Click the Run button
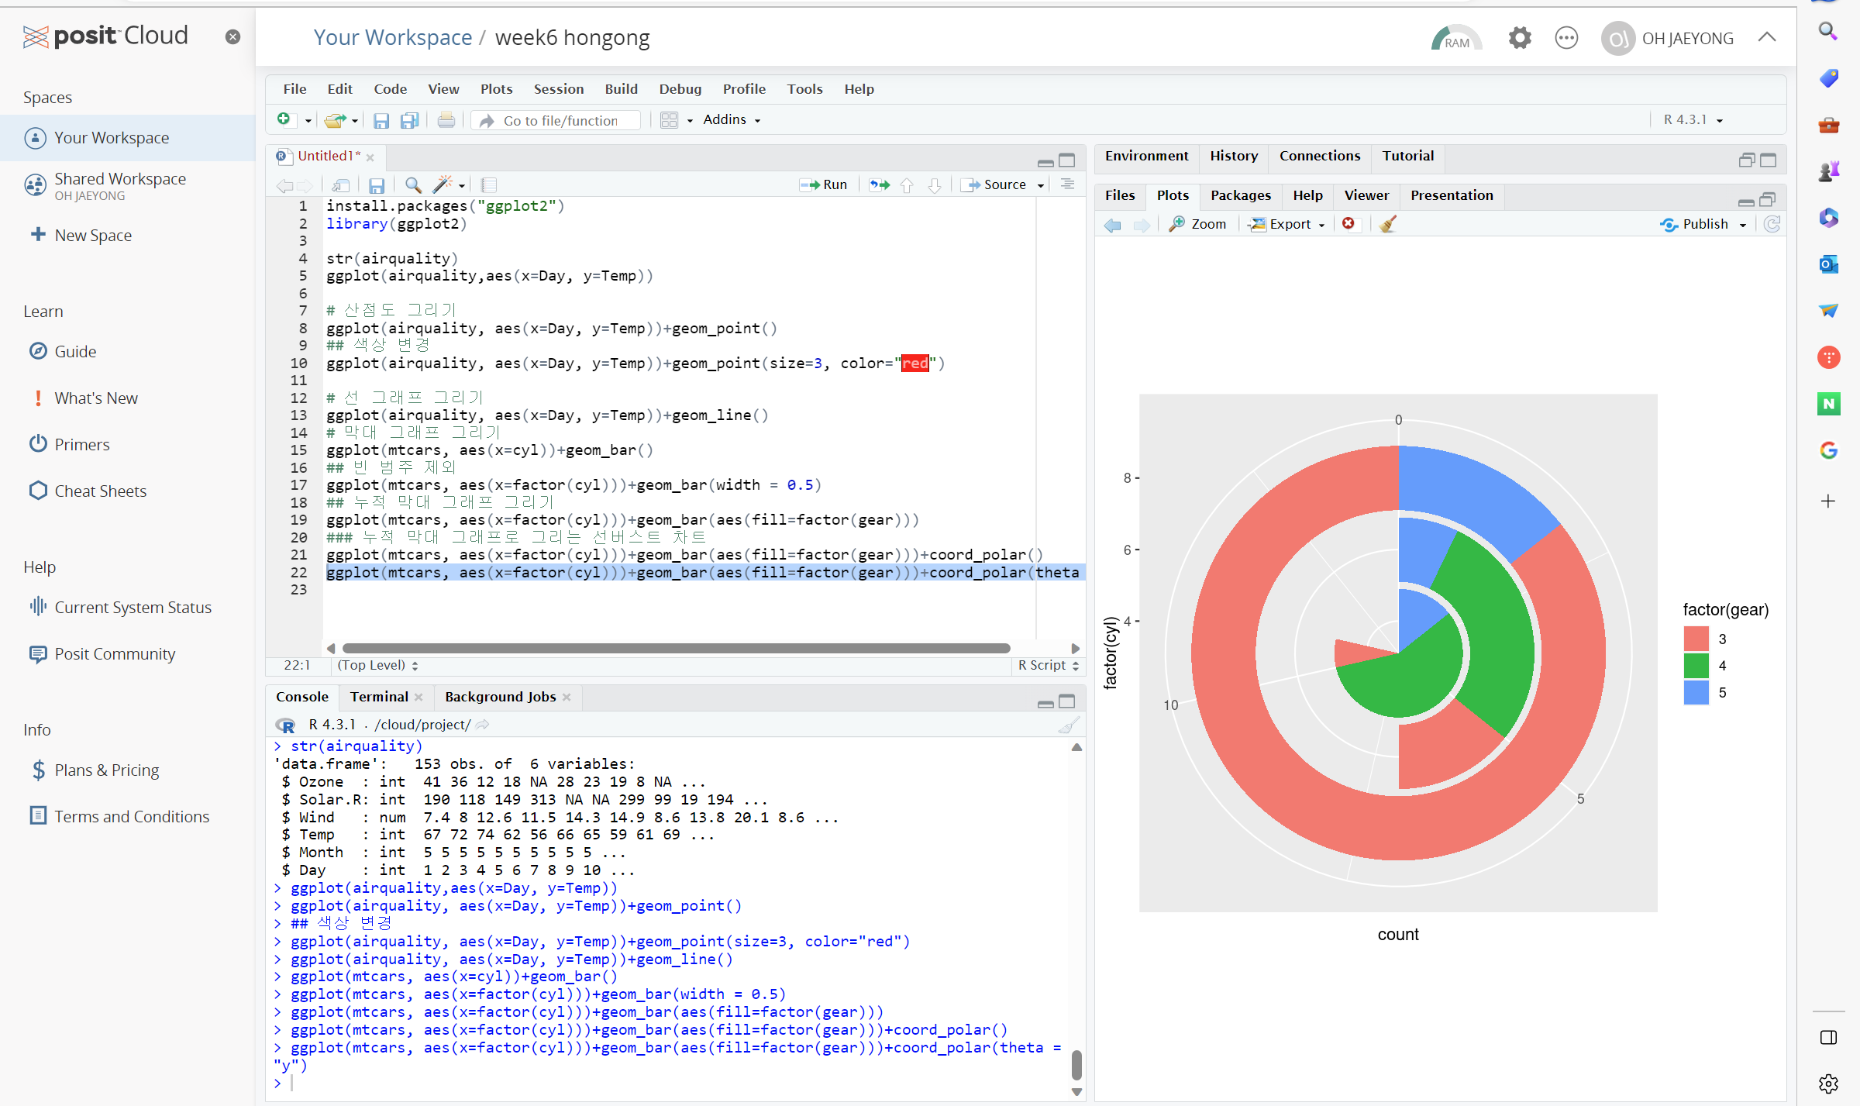The image size is (1860, 1106). coord(824,185)
